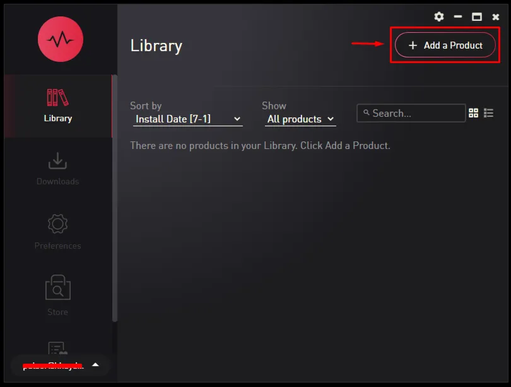Minimize the application window
511x387 pixels.
click(458, 16)
